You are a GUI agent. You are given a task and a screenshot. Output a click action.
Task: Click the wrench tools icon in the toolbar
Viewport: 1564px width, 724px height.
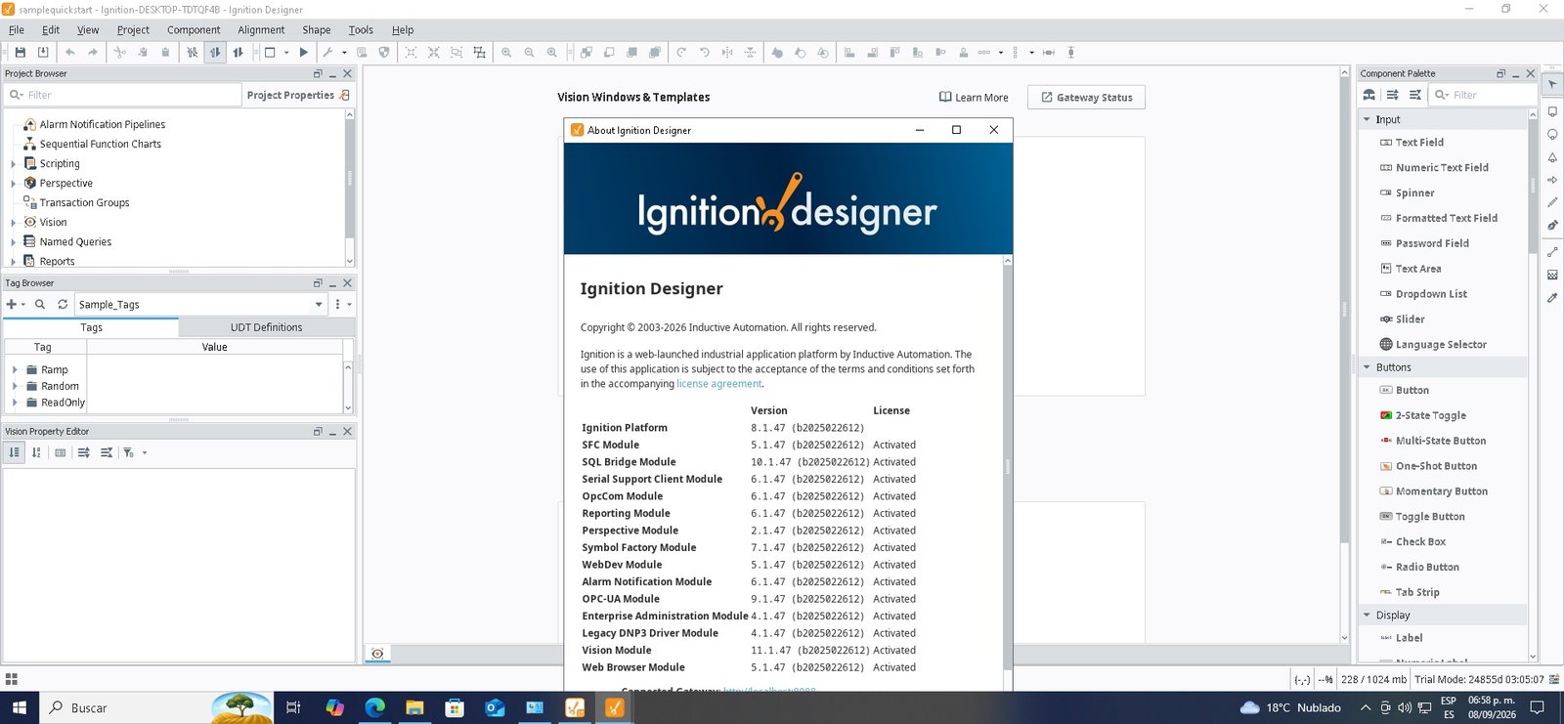[328, 53]
